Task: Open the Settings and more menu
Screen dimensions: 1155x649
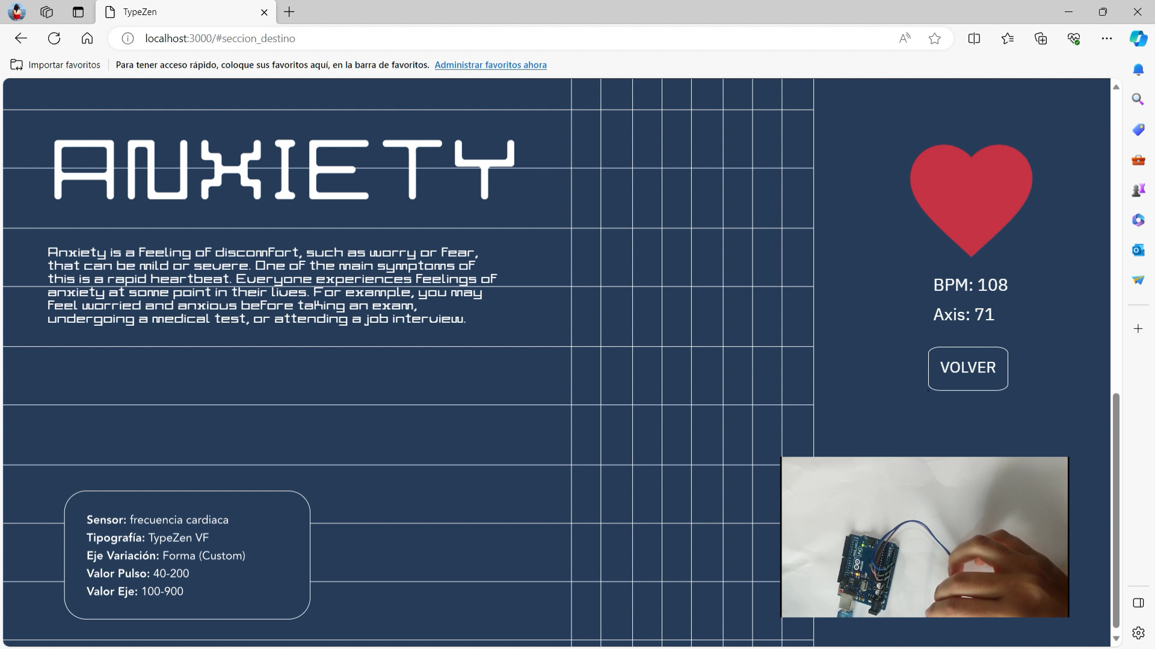Action: point(1107,38)
